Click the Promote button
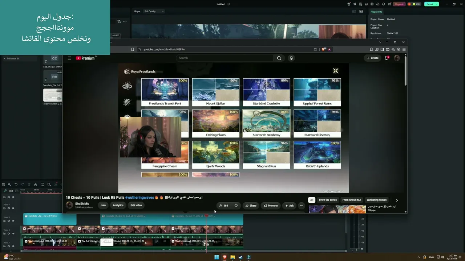 pos(271,206)
